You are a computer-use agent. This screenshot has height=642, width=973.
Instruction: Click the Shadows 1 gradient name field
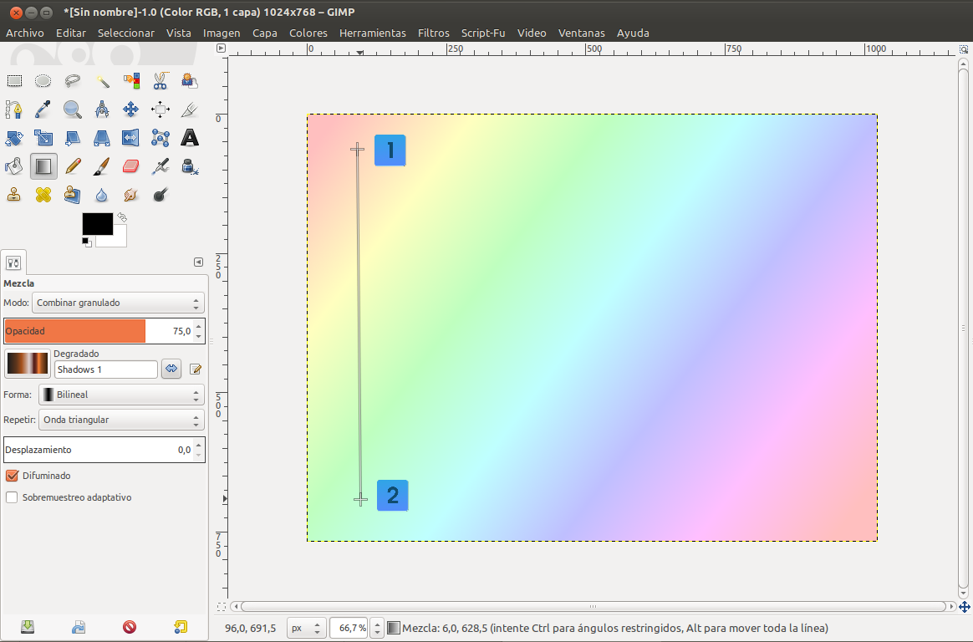tap(105, 369)
